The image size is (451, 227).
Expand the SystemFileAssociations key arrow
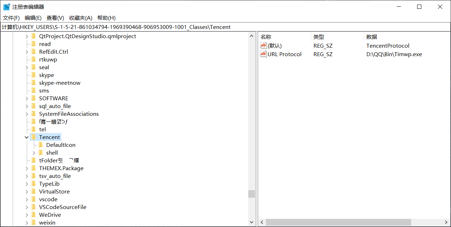point(27,114)
